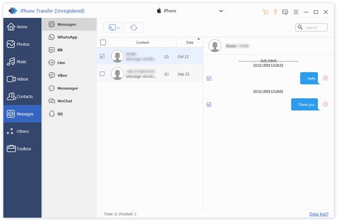The width and height of the screenshot is (337, 221).
Task: Check the Sep 22 conversation checkbox
Action: coord(102,74)
